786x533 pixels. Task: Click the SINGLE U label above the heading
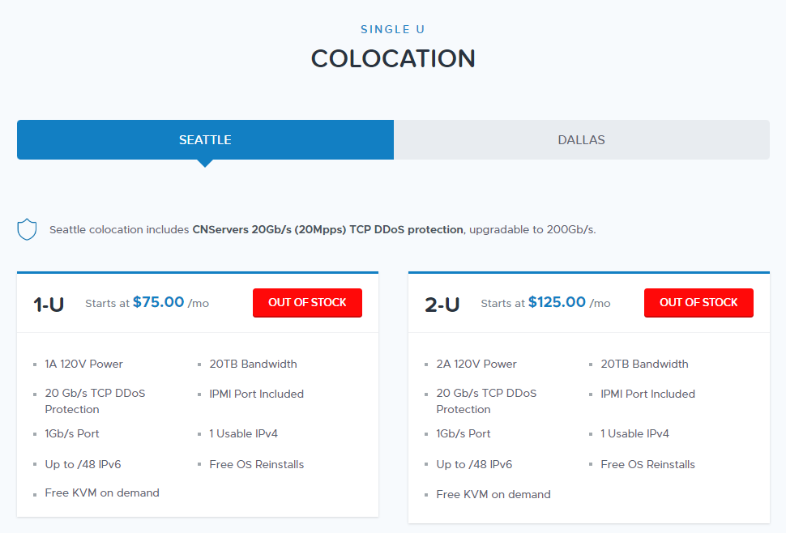coord(393,30)
